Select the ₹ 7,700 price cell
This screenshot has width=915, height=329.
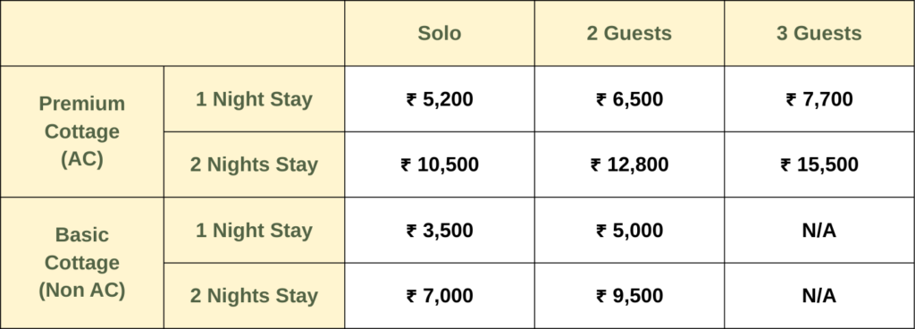(818, 98)
